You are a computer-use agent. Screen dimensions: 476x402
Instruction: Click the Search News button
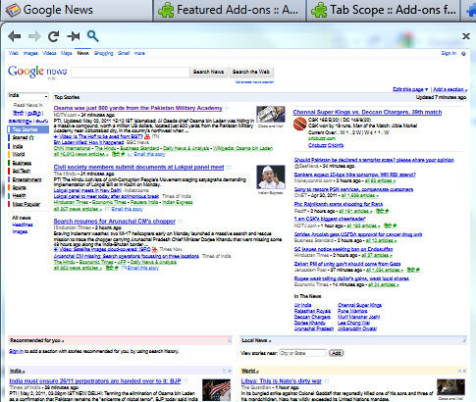point(208,72)
